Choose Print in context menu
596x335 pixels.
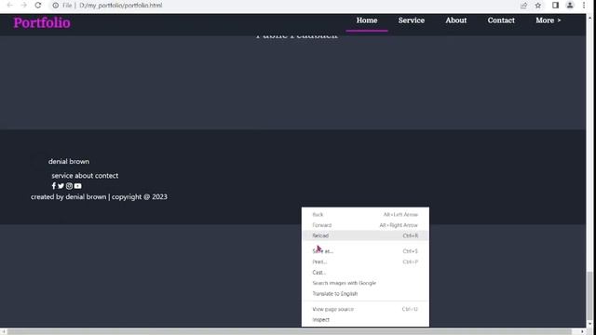(x=365, y=261)
